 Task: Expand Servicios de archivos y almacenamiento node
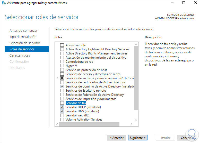coord(57,78)
